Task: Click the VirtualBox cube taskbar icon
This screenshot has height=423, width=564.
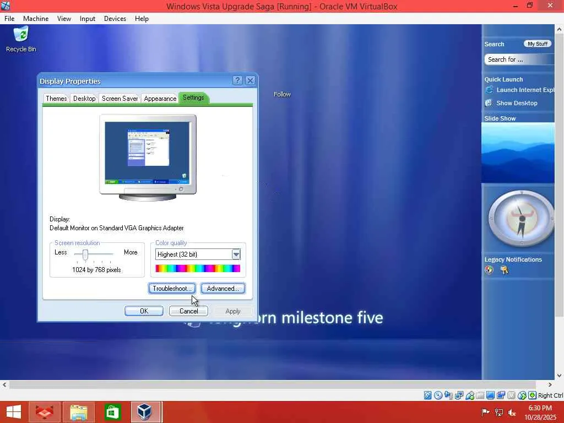Action: 145,412
